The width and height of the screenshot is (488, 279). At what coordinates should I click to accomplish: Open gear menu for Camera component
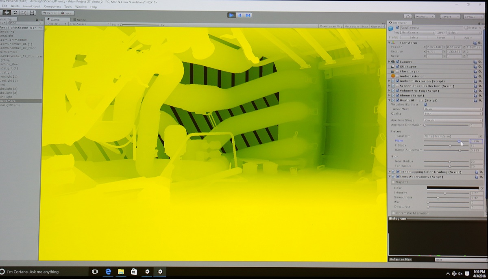point(480,62)
